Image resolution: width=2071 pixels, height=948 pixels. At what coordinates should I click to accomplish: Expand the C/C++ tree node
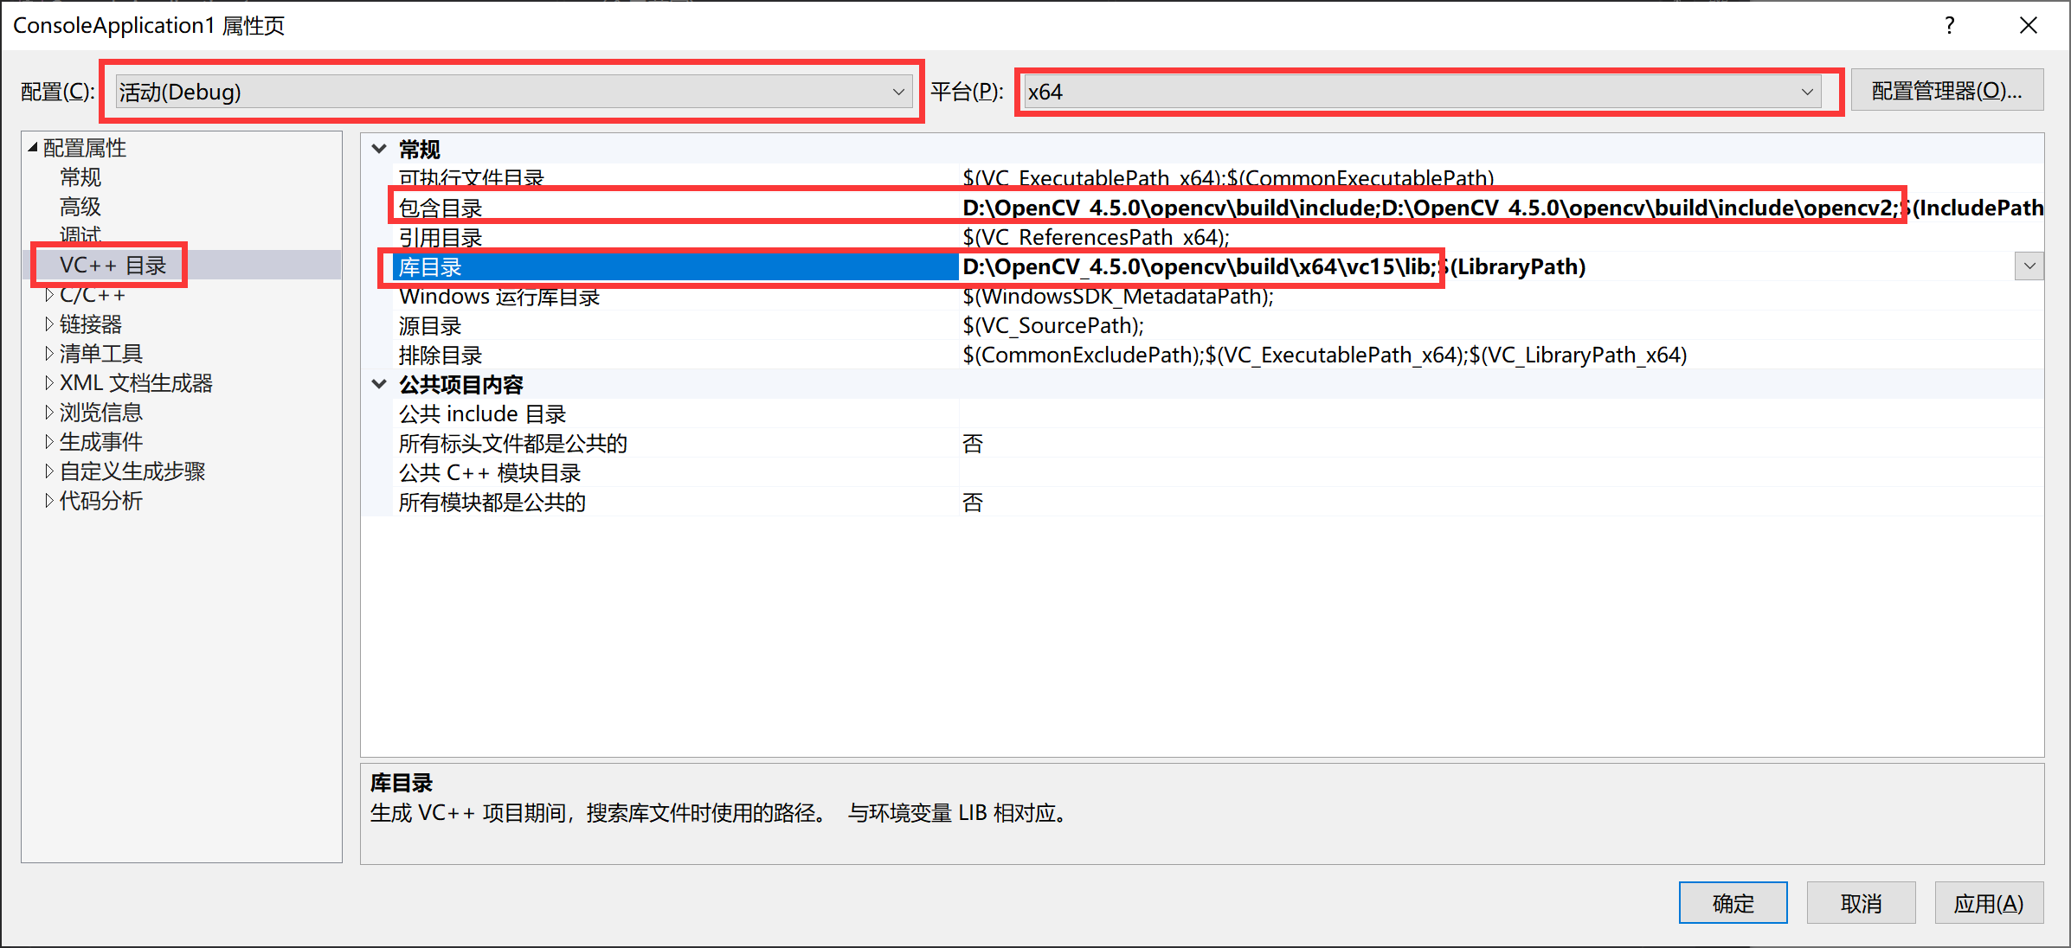49,295
